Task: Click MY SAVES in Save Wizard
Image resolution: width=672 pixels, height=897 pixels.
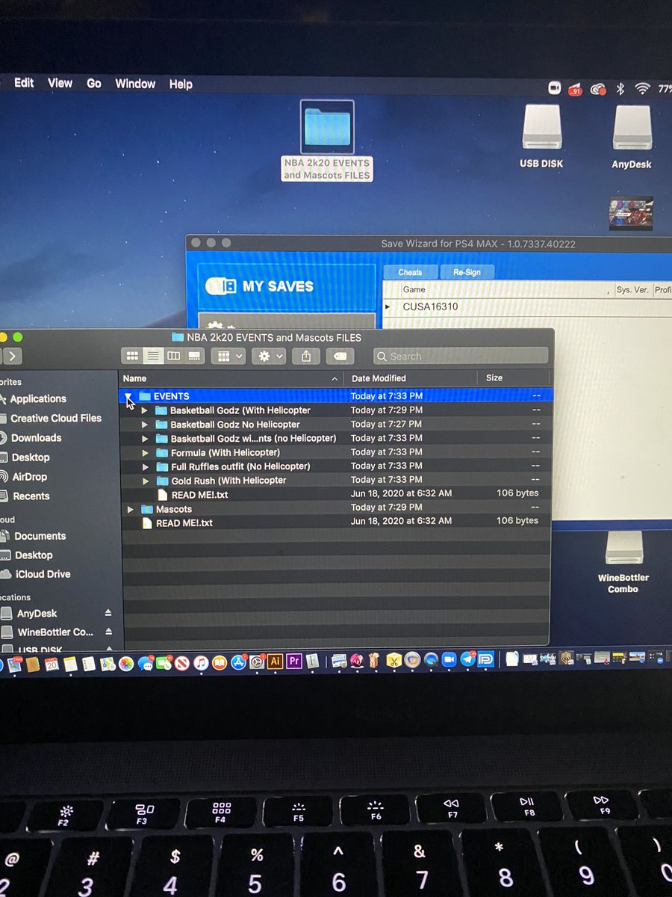Action: tap(287, 286)
